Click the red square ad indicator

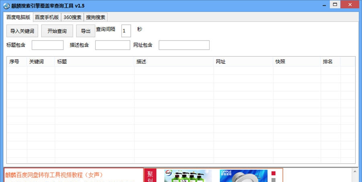[x=274, y=173]
